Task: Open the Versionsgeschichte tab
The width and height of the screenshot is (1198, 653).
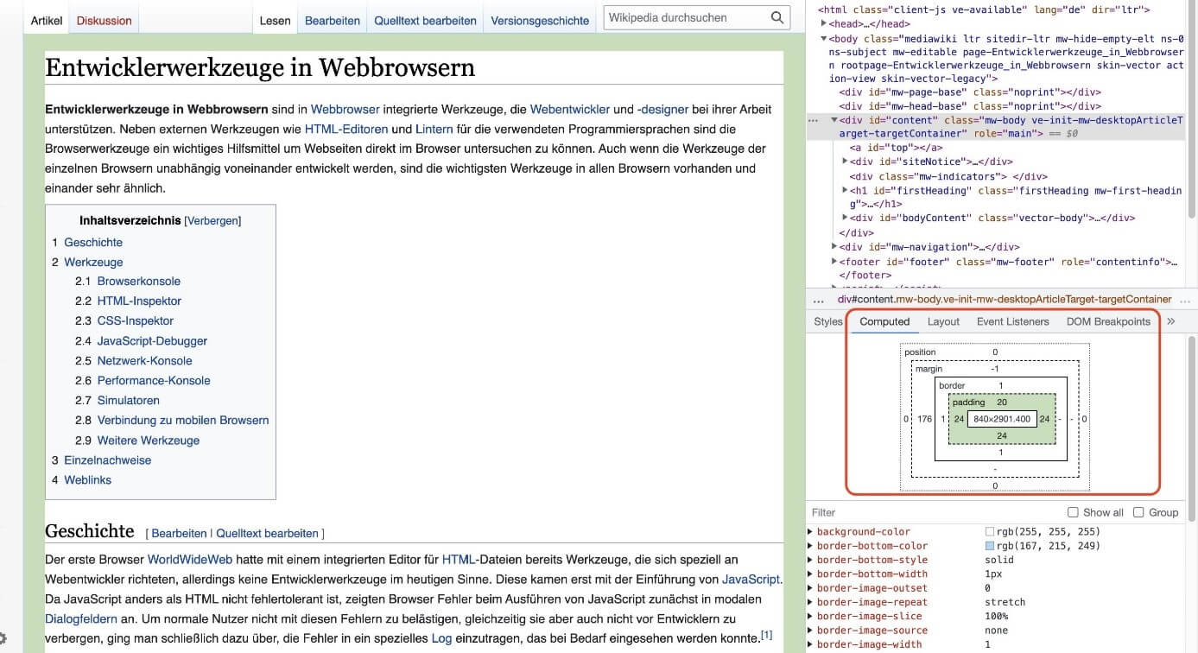Action: [540, 21]
